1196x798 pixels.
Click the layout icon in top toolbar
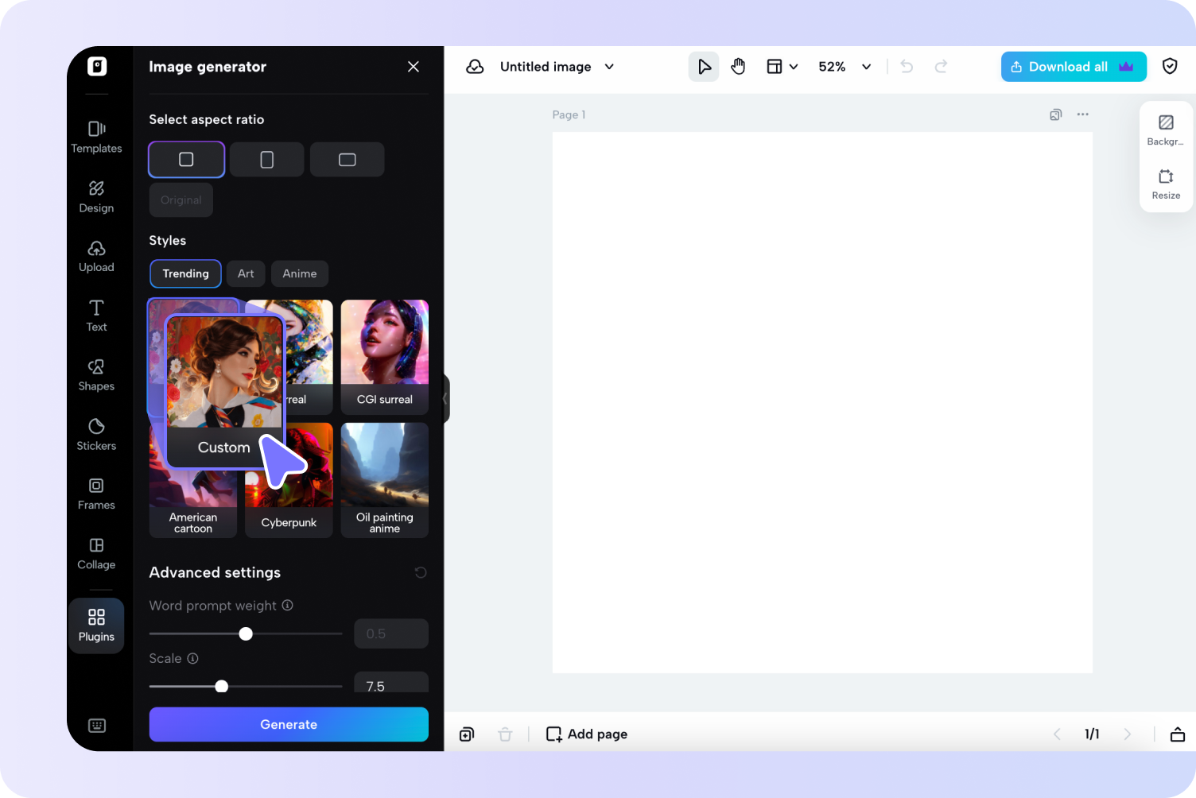(774, 67)
